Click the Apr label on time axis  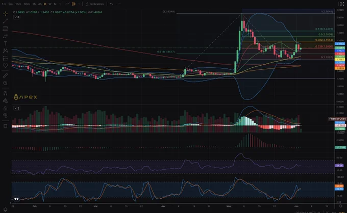(x=163, y=206)
